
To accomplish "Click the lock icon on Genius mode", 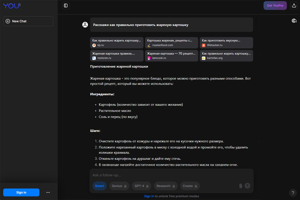I will point(125,186).
